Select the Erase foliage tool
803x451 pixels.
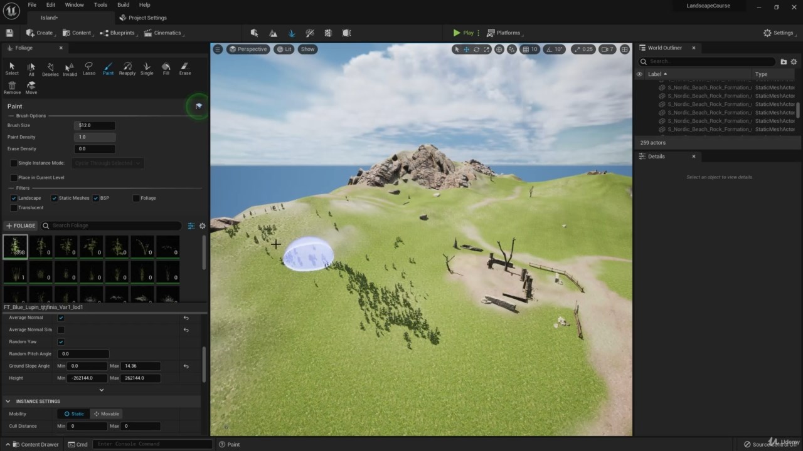coord(184,68)
